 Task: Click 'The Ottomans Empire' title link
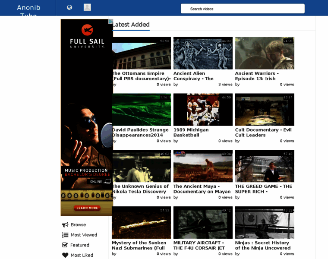point(142,76)
